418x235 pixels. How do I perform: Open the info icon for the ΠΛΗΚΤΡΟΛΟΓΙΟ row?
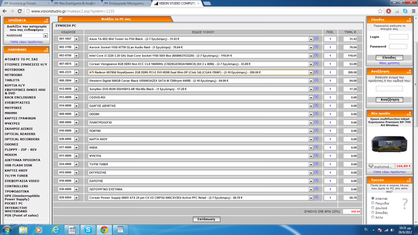pyautogui.click(x=316, y=122)
